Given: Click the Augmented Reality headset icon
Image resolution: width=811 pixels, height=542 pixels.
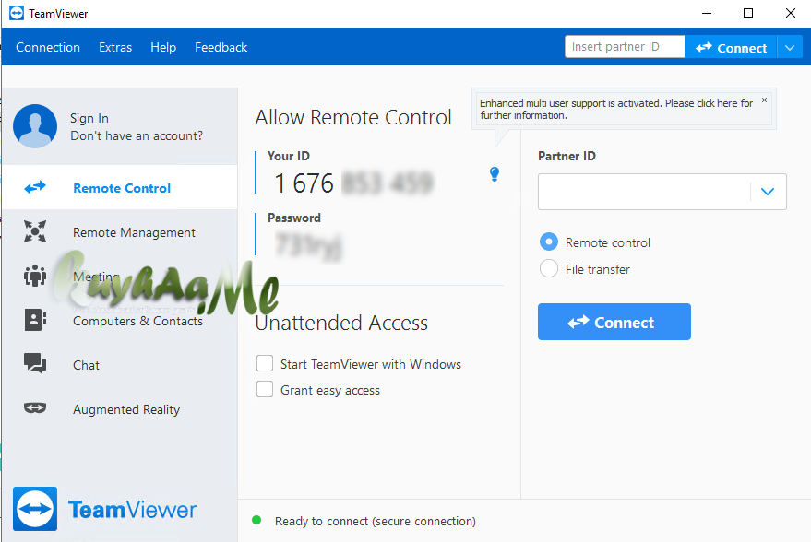Looking at the screenshot, I should pyautogui.click(x=35, y=408).
